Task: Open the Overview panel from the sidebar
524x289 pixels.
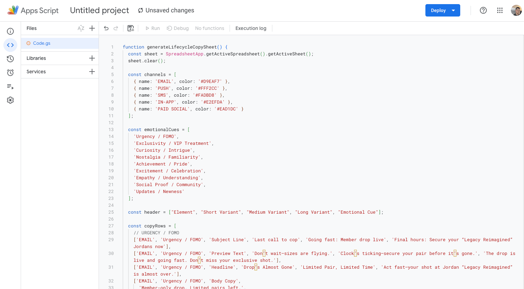Action: tap(10, 31)
